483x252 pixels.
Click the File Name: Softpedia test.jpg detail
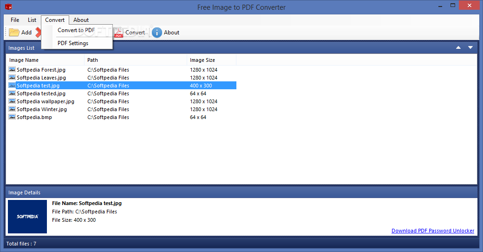click(87, 203)
